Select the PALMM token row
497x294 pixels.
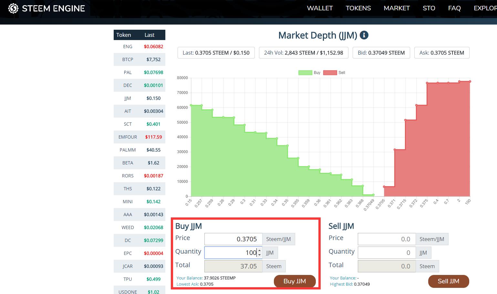140,150
